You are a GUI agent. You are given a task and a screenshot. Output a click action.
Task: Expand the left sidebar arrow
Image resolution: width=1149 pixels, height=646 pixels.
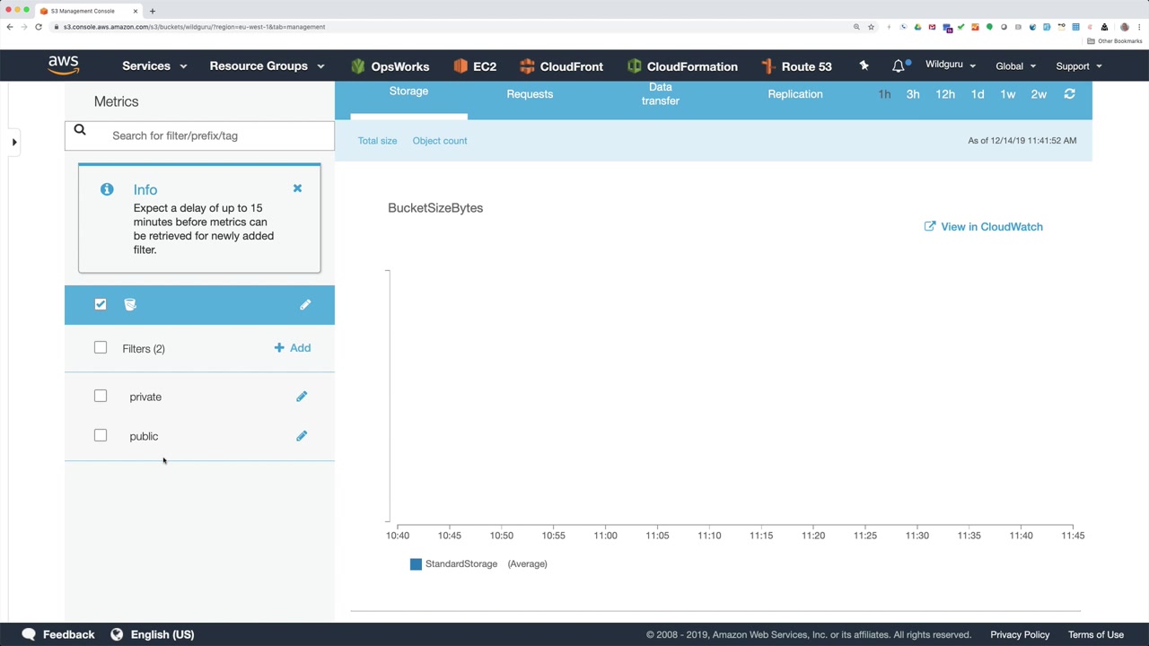[14, 142]
